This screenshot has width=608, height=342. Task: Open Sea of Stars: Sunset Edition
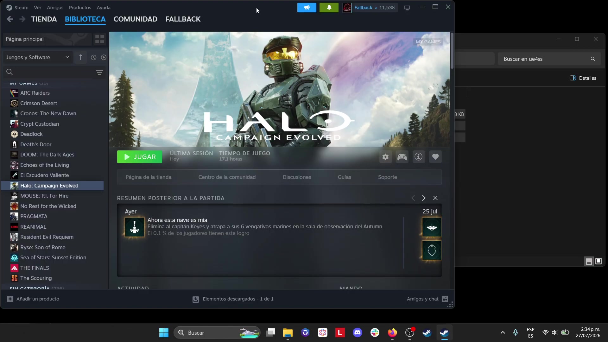[54, 257]
